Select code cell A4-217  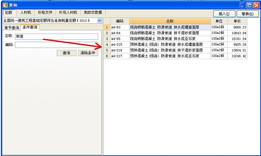(120, 56)
